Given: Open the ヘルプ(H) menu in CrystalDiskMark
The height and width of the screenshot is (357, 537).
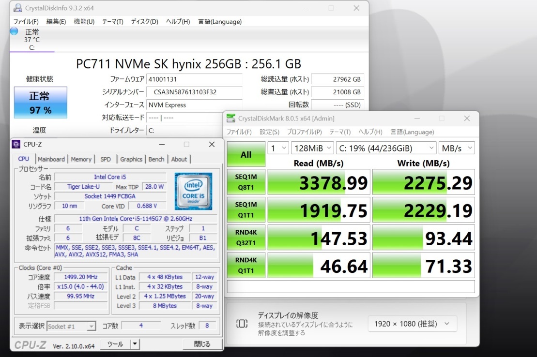Looking at the screenshot, I should tap(370, 132).
